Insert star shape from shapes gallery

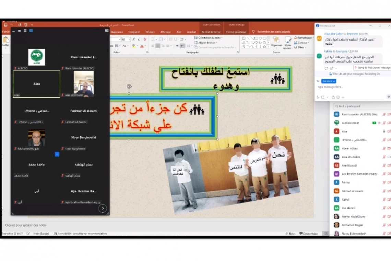pos(264,46)
